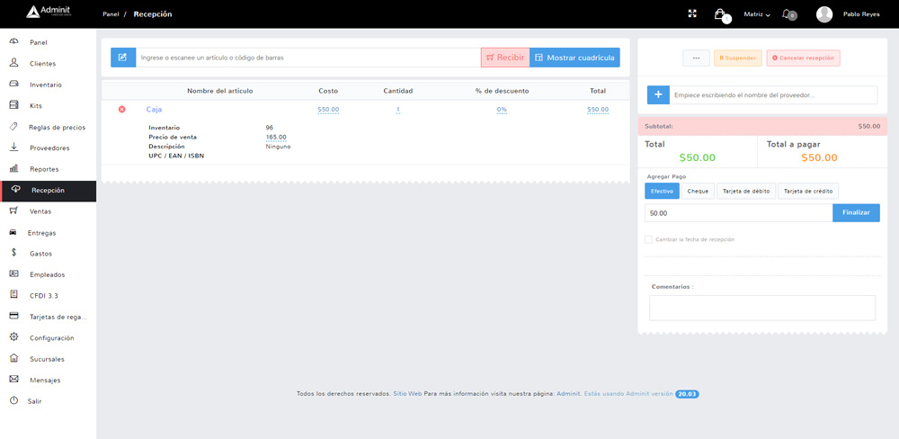899x439 pixels.
Task: Select Tarjeta de crédito payment option
Action: click(x=807, y=191)
